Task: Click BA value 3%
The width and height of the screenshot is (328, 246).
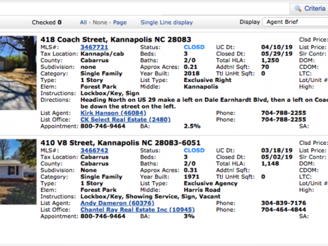Action: click(189, 216)
